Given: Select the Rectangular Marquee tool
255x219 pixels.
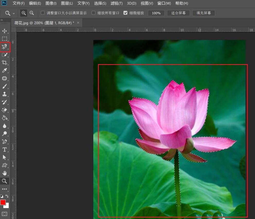Looking at the screenshot, I should (x=5, y=39).
